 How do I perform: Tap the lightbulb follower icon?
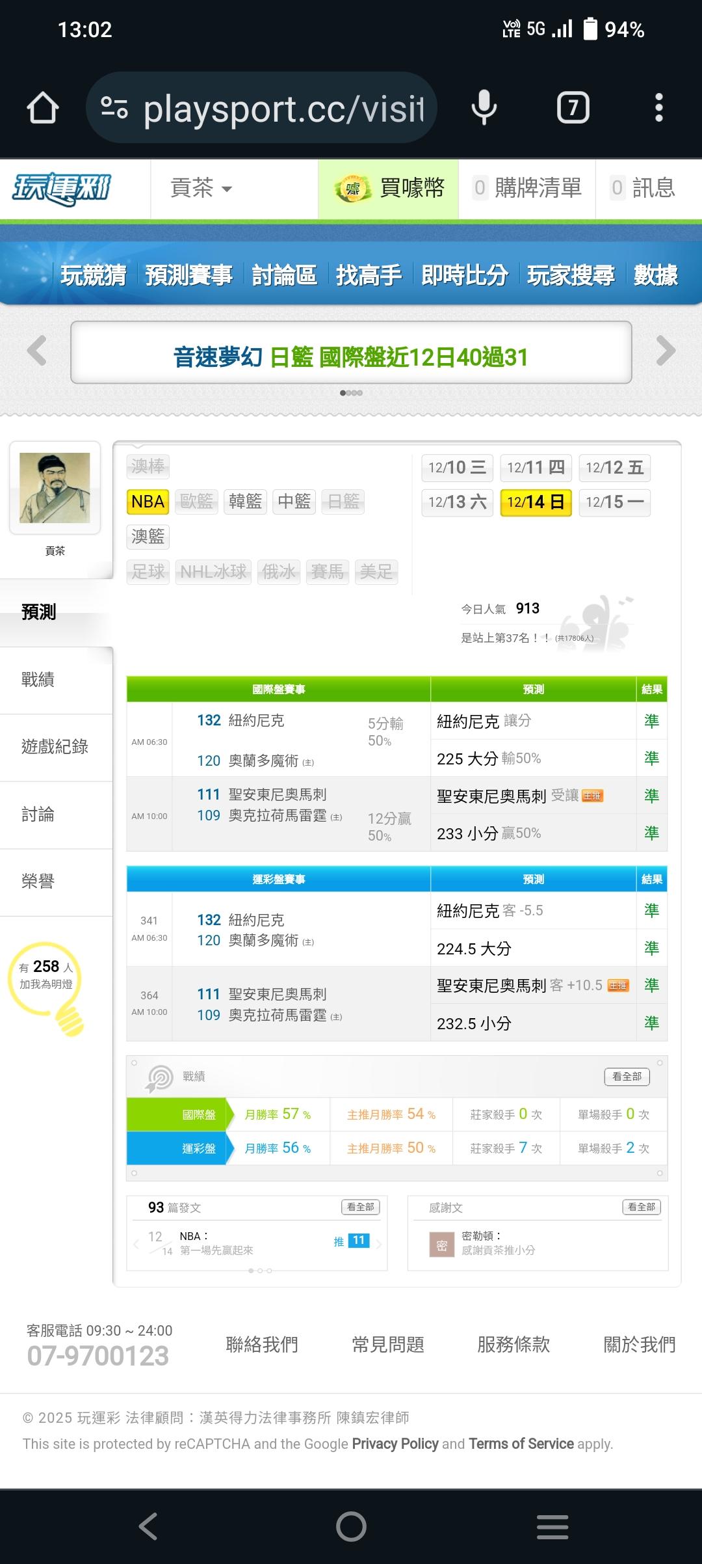point(47,986)
